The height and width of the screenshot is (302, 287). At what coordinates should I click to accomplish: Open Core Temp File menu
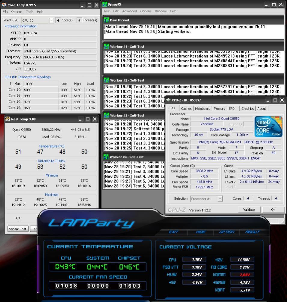point(5,12)
